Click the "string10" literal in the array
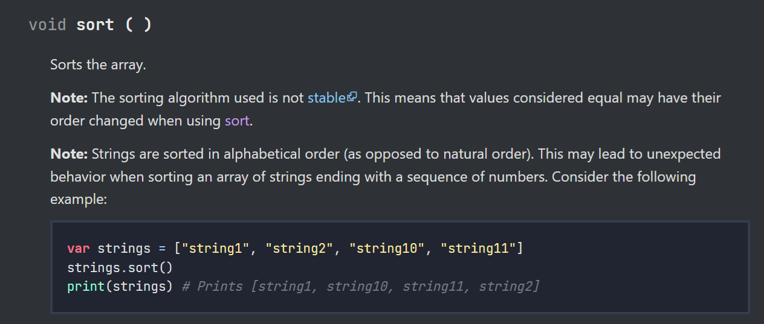Image resolution: width=764 pixels, height=324 pixels. pyautogui.click(x=387, y=249)
